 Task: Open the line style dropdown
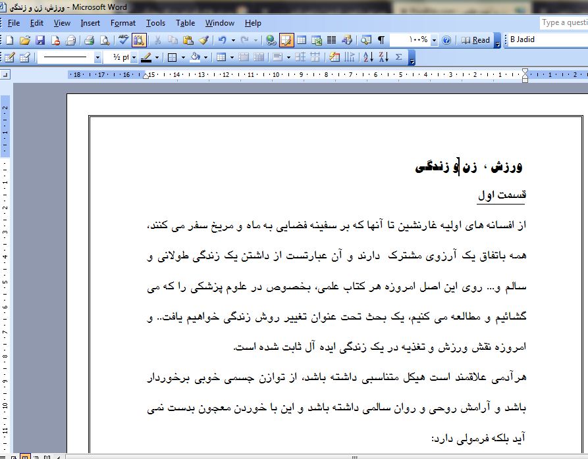[x=97, y=58]
